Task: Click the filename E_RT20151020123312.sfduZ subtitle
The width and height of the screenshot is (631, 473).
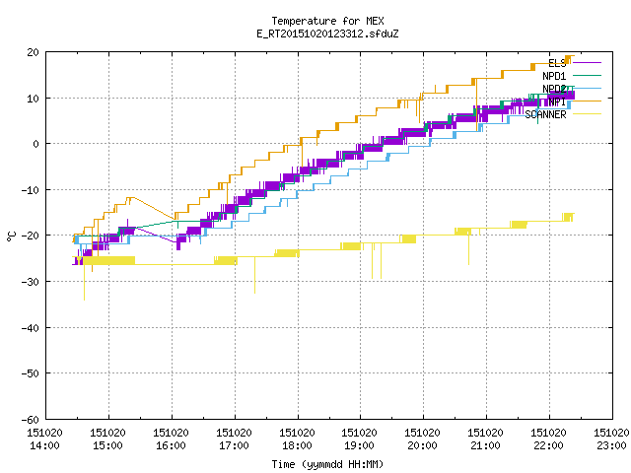Action: (x=327, y=34)
